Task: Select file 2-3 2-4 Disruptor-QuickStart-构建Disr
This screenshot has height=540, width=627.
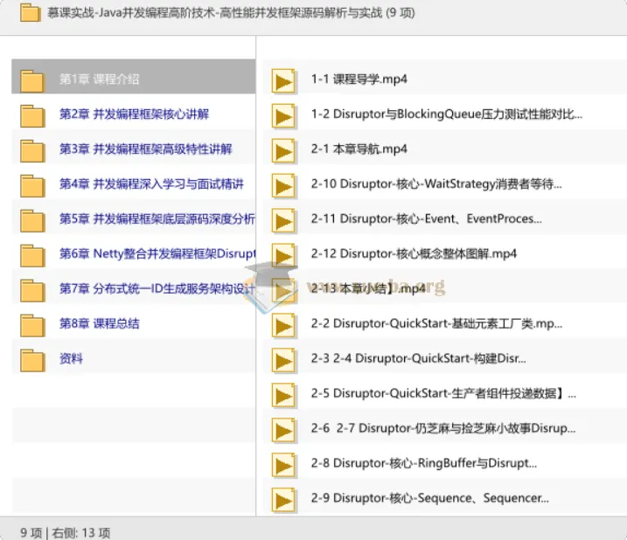Action: pyautogui.click(x=419, y=358)
